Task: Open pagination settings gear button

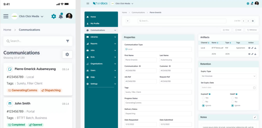Action: [x=253, y=21]
